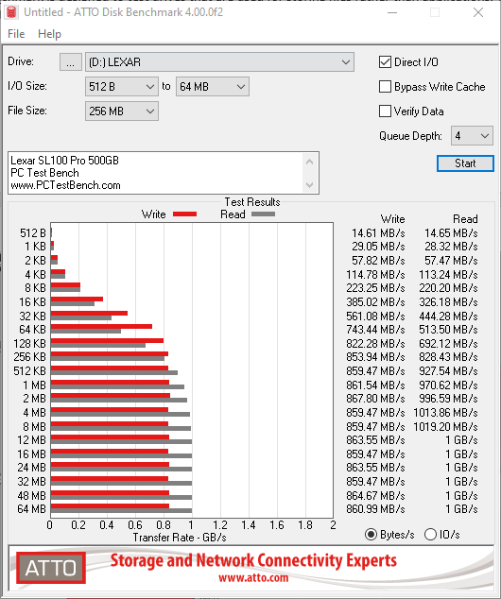Click the description box scroll up arrow
This screenshot has width=501, height=599.
[x=309, y=162]
